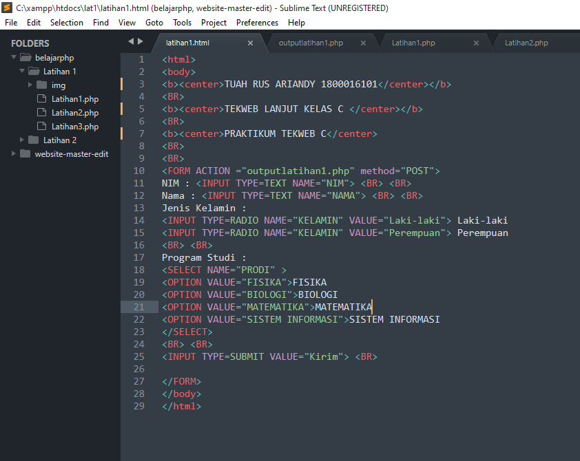
Task: Open the Goto menu
Action: [154, 23]
